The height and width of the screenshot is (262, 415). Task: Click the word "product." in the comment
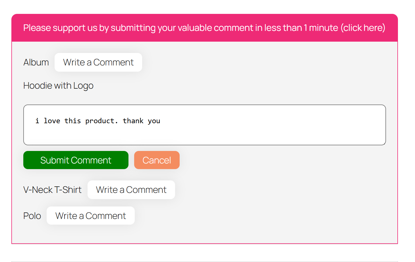tap(101, 121)
